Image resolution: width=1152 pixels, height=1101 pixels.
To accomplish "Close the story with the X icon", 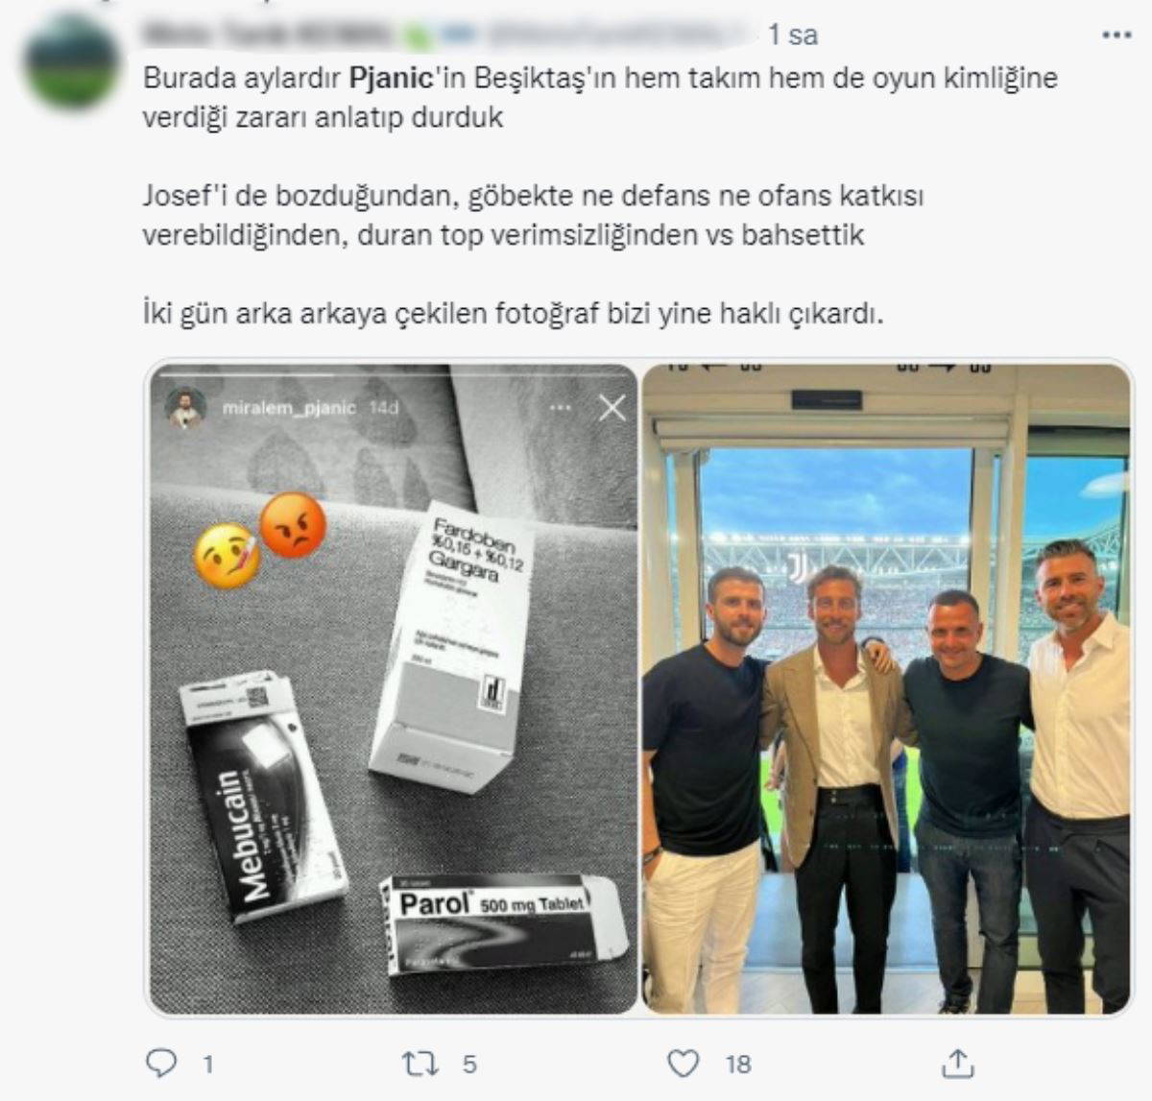I will point(612,409).
